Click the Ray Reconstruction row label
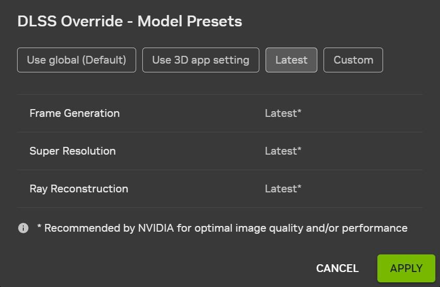Viewport: 440px width, 287px height. click(79, 189)
